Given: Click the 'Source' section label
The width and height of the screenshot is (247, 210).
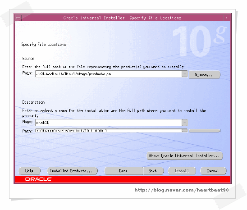Looking at the screenshot, I should point(28,59).
